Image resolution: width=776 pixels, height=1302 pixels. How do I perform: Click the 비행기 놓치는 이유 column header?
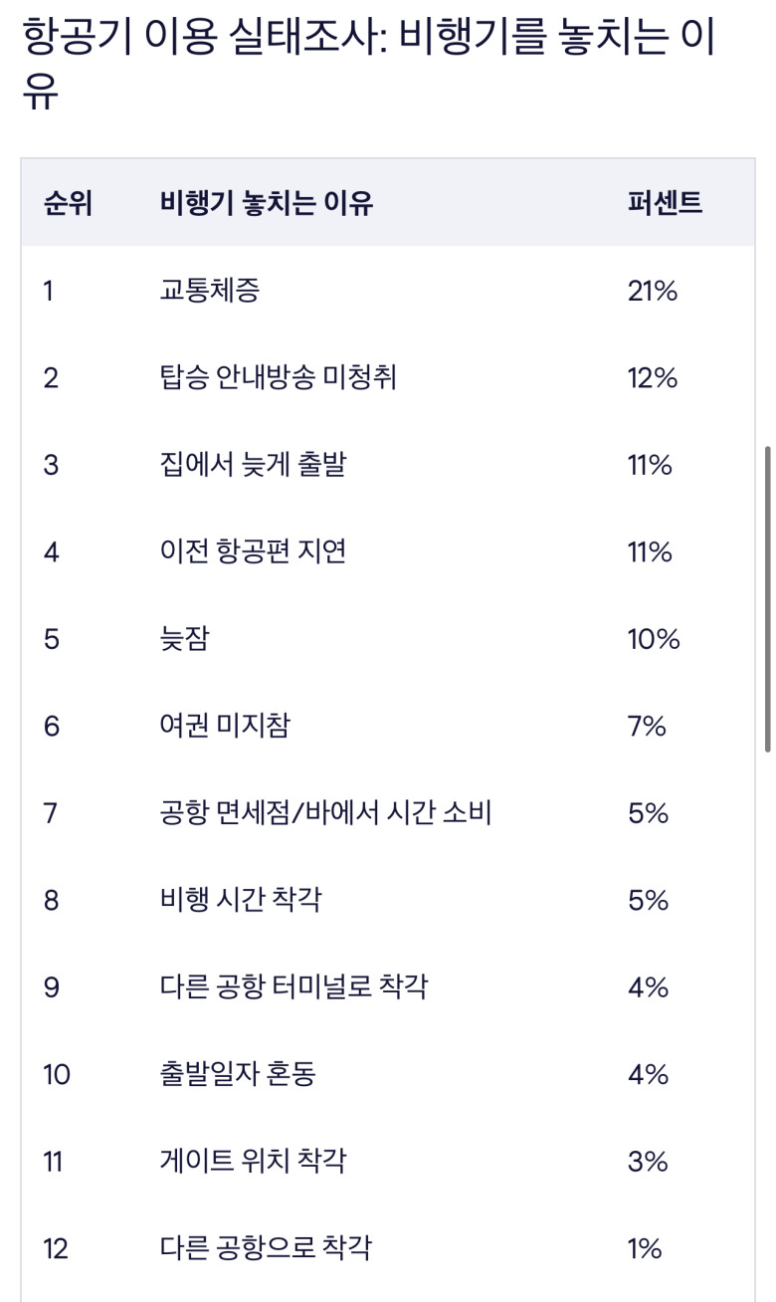(x=266, y=203)
